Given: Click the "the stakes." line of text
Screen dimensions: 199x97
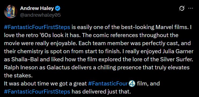Looking at the screenshot, I should click(18, 76).
